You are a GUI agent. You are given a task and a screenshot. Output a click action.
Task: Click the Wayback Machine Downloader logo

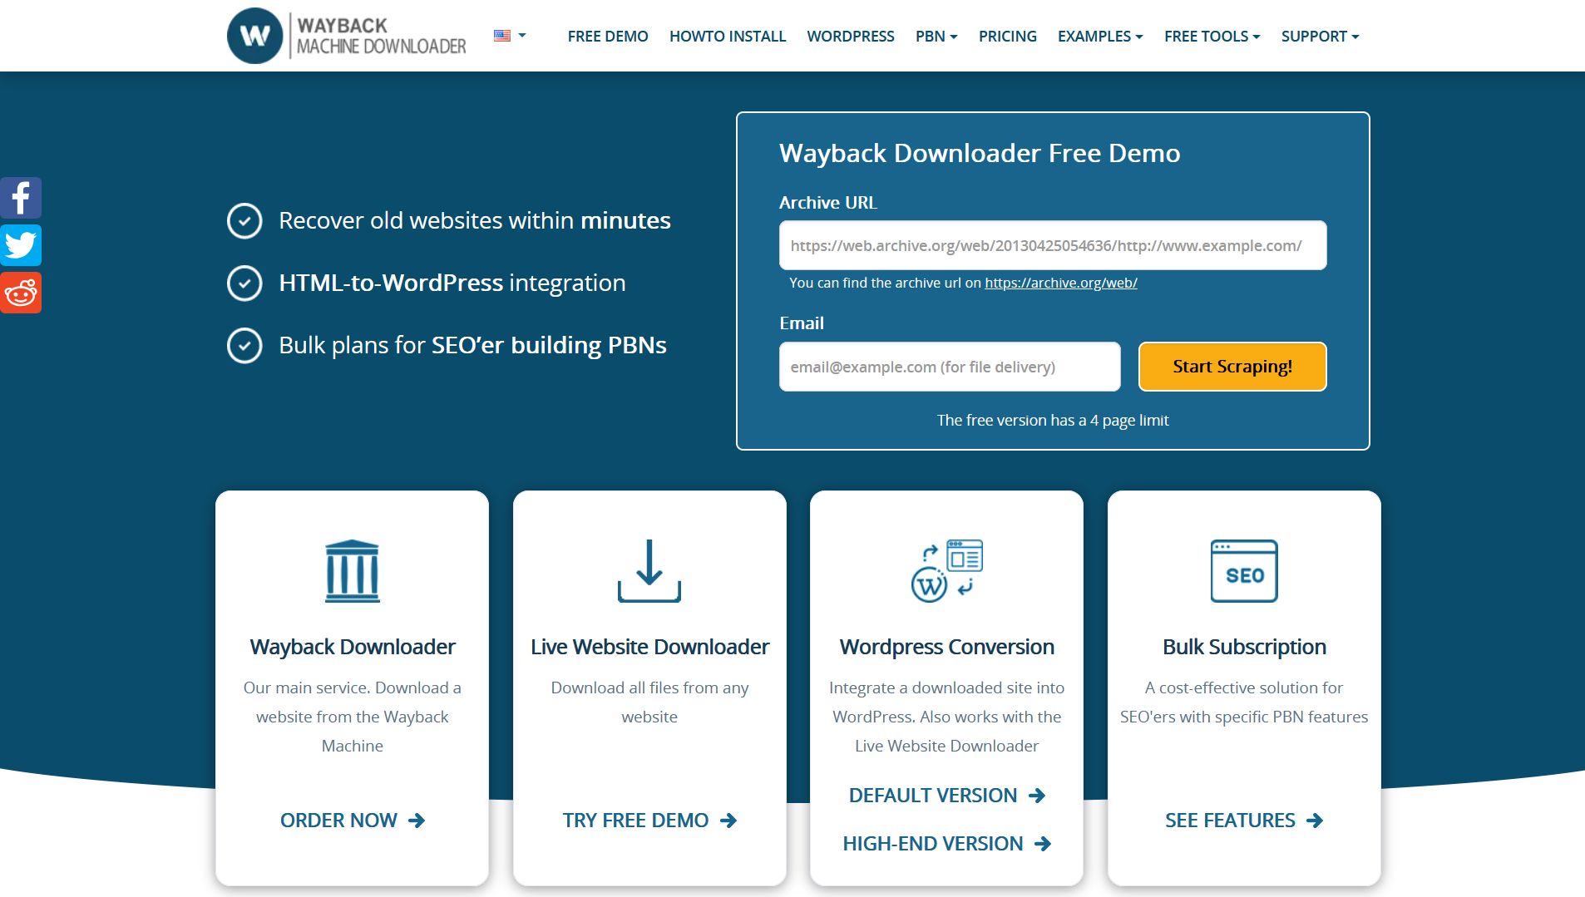pyautogui.click(x=346, y=36)
